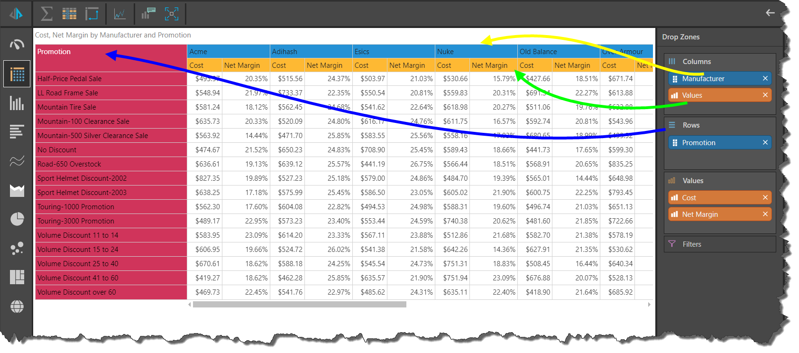The width and height of the screenshot is (799, 353).
Task: Click the Manufacturer chip in Columns
Action: tap(720, 79)
